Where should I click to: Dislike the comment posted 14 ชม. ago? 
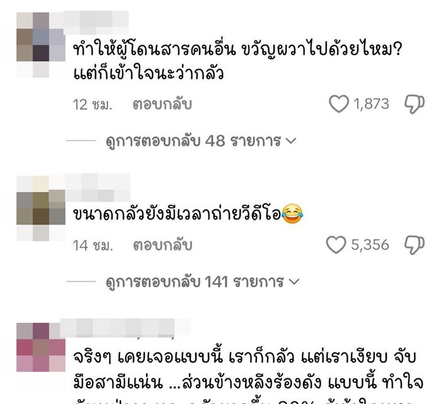(x=415, y=245)
